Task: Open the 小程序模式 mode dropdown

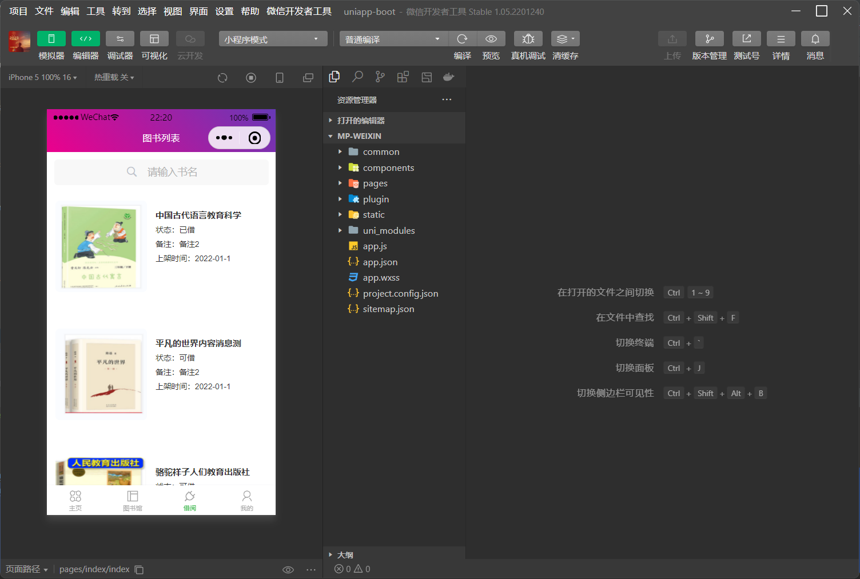Action: (273, 39)
